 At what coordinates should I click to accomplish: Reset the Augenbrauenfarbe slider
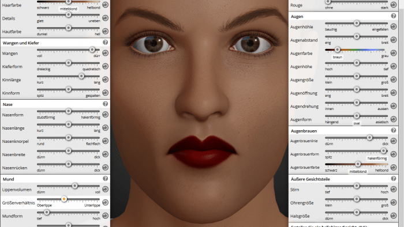click(394, 167)
